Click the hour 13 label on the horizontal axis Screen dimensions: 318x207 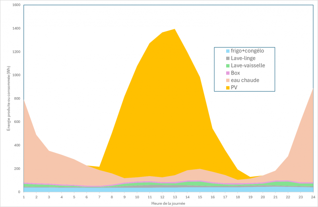click(x=174, y=197)
